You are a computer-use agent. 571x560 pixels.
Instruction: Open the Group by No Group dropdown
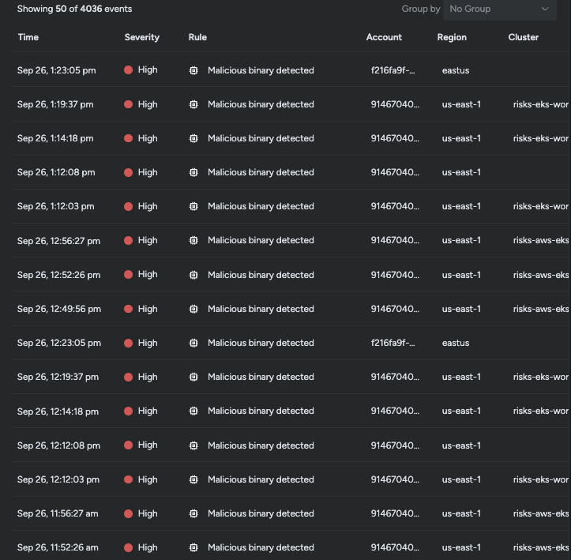[x=499, y=9]
